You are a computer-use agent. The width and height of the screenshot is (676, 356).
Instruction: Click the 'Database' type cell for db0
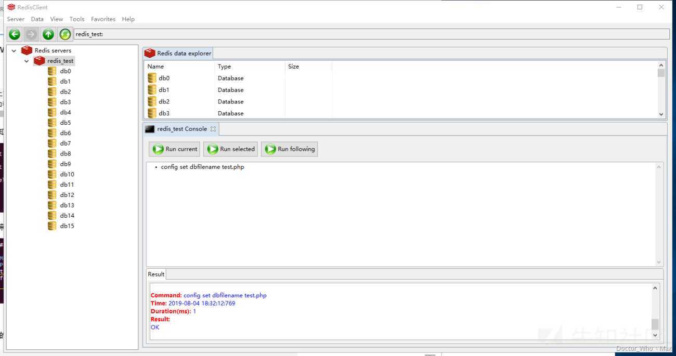click(231, 78)
